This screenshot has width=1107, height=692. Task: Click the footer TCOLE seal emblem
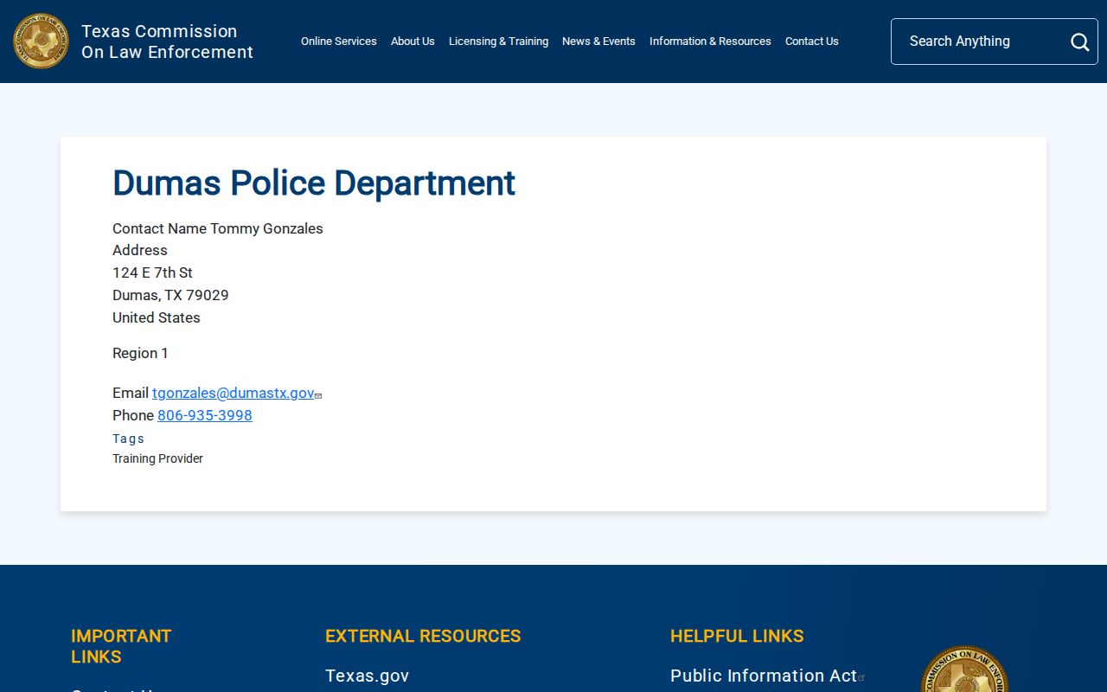point(964,669)
